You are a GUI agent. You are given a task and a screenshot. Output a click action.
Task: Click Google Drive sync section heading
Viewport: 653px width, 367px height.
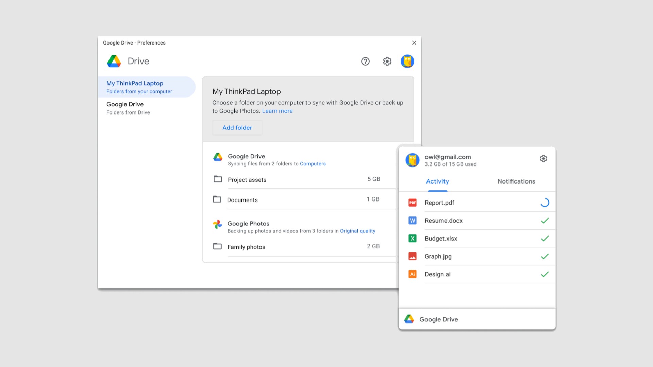pyautogui.click(x=246, y=156)
